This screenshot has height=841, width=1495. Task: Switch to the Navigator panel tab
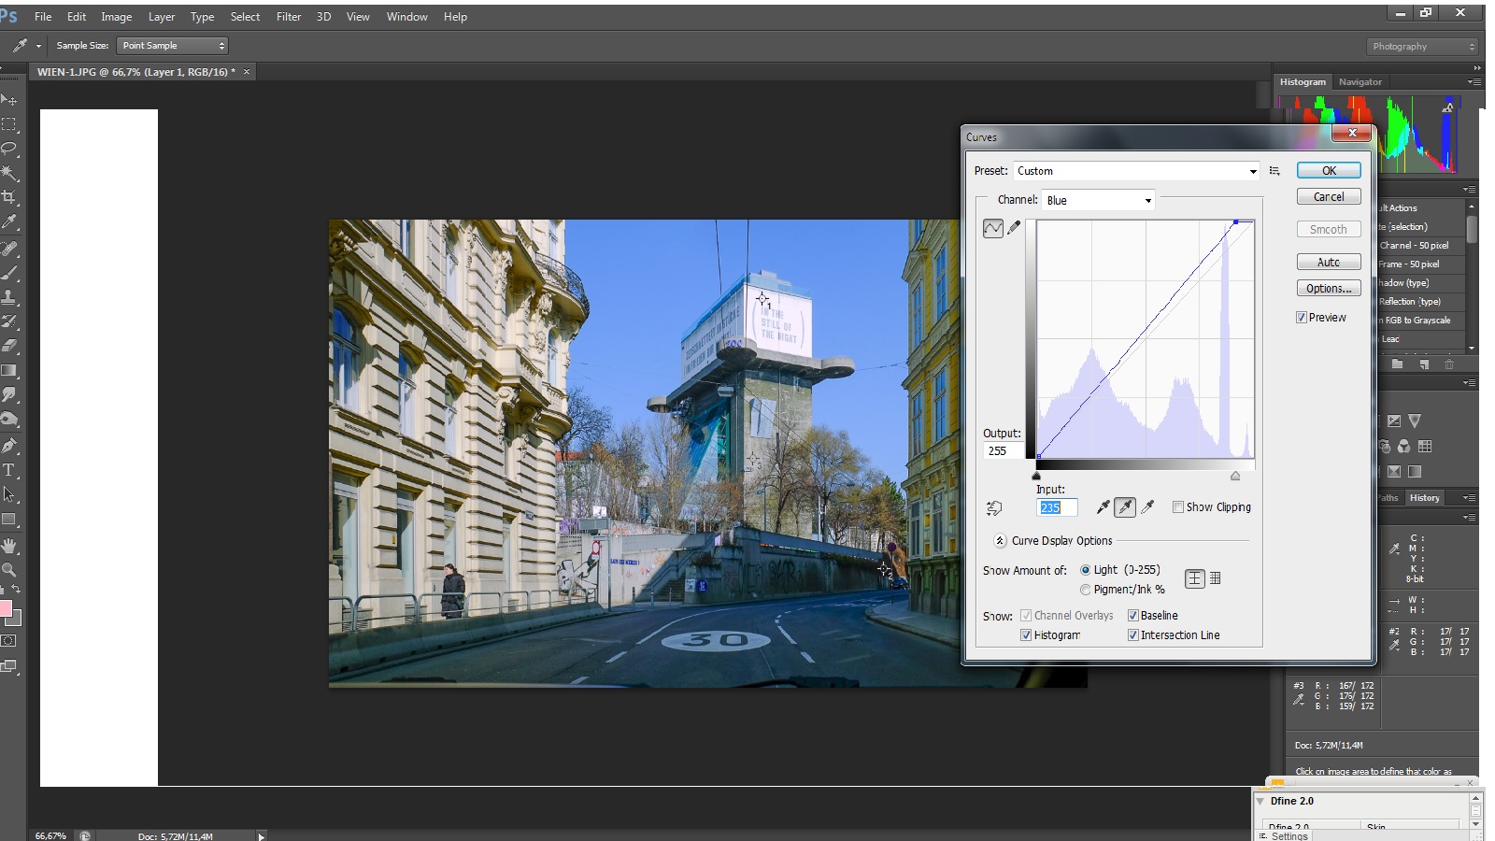pos(1360,82)
